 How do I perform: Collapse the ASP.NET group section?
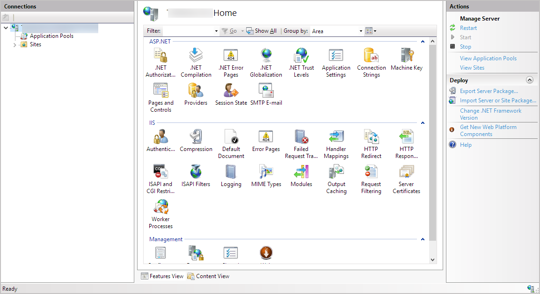[x=423, y=42]
